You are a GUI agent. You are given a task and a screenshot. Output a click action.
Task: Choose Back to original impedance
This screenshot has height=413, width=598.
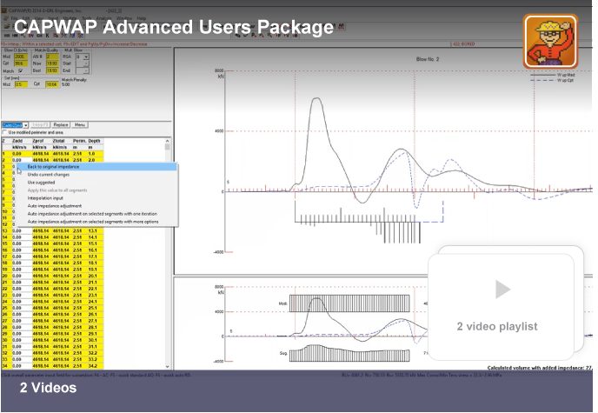[96, 167]
